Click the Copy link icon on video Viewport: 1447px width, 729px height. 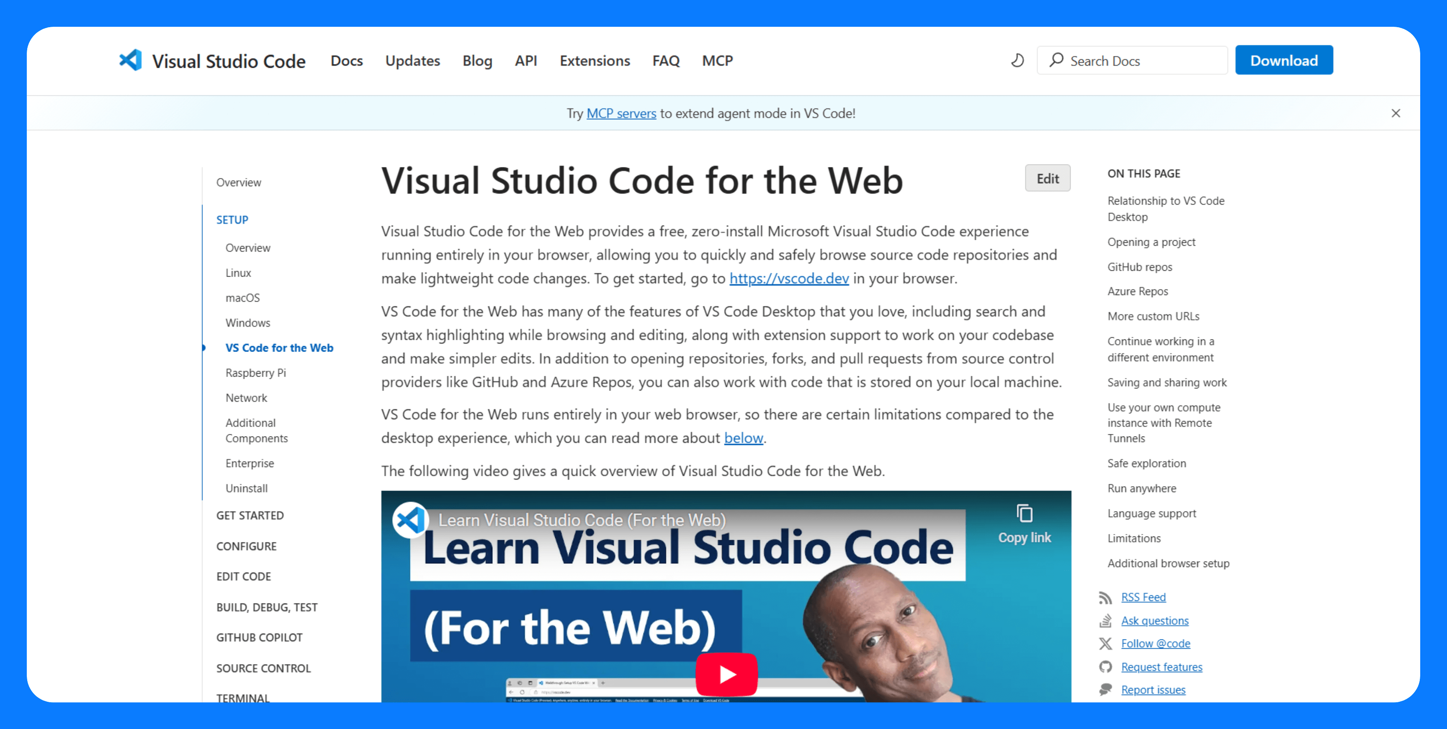pyautogui.click(x=1024, y=513)
